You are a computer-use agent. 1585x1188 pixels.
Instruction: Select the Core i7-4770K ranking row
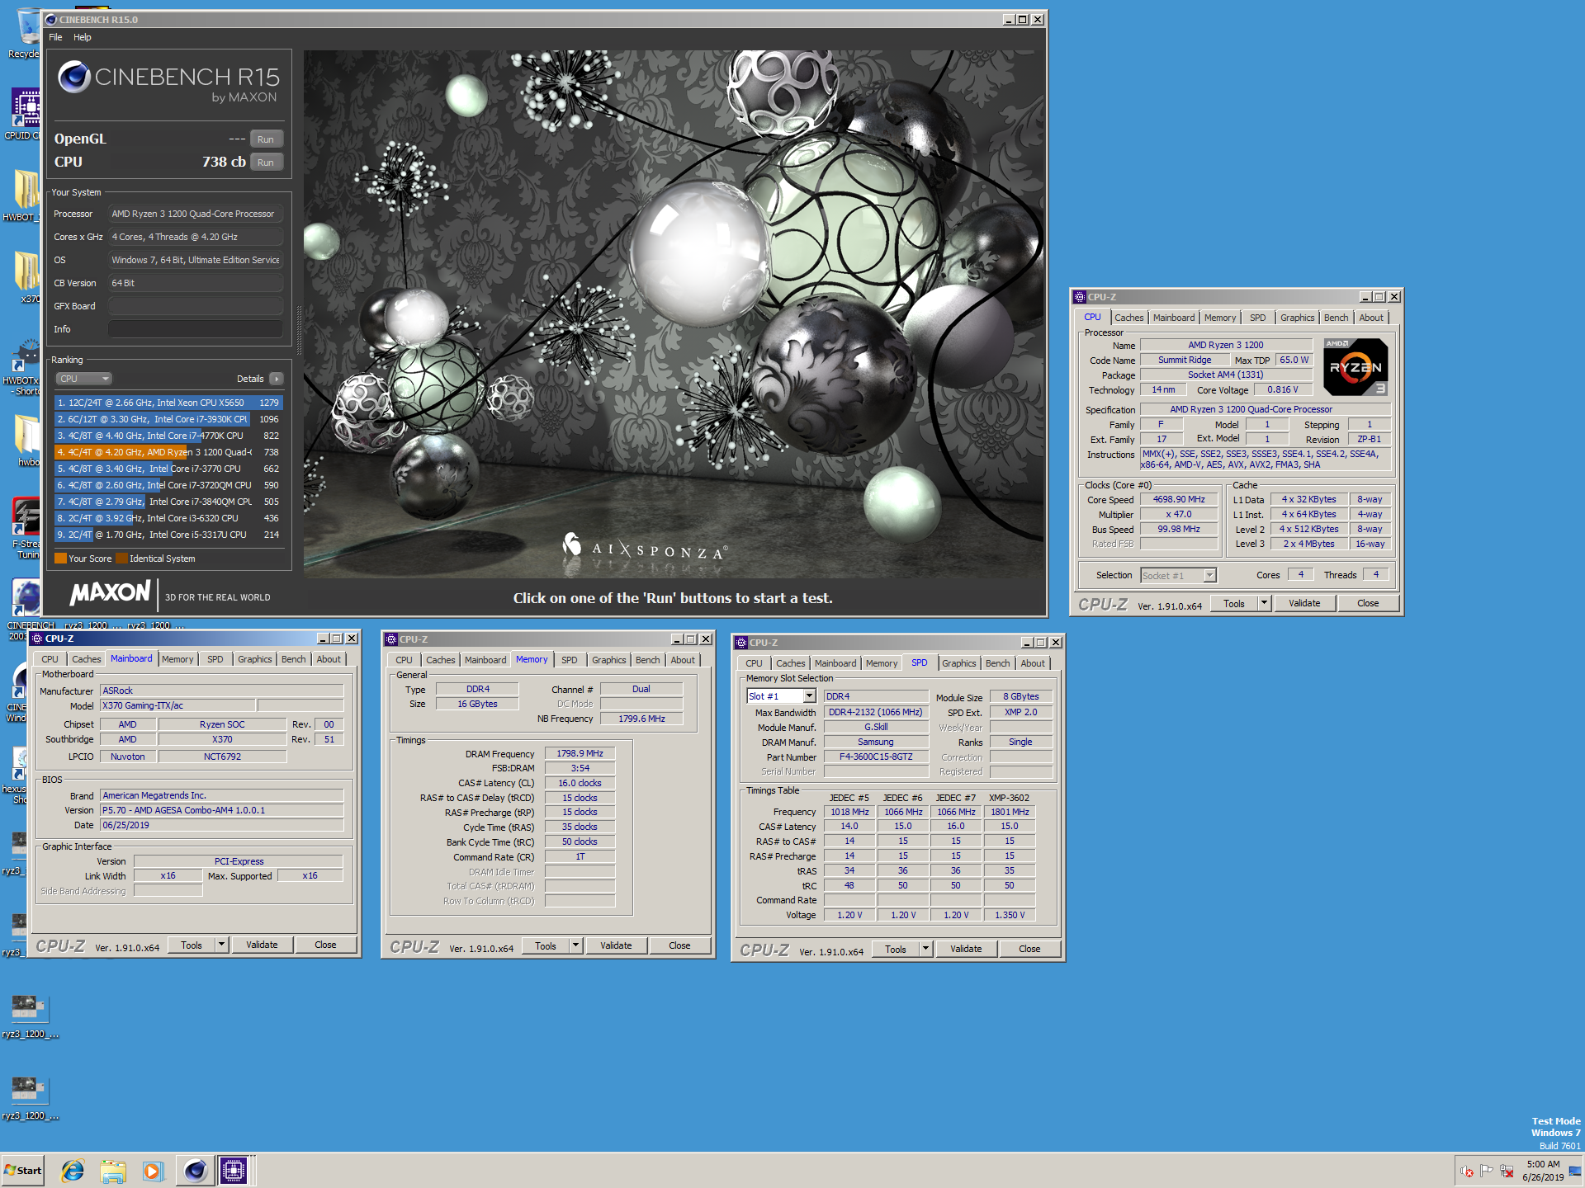[x=168, y=436]
